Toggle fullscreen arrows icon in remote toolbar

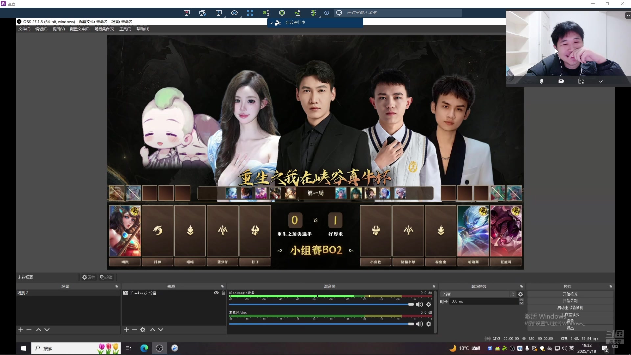[x=250, y=13]
